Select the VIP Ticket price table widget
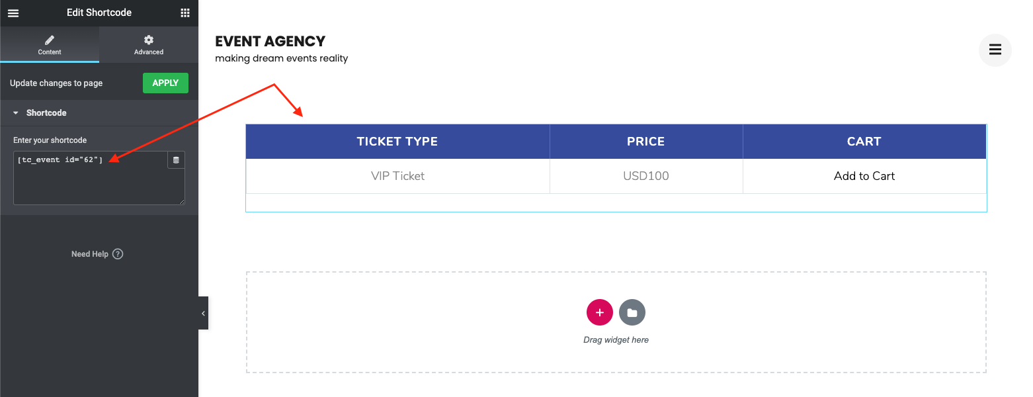 616,167
